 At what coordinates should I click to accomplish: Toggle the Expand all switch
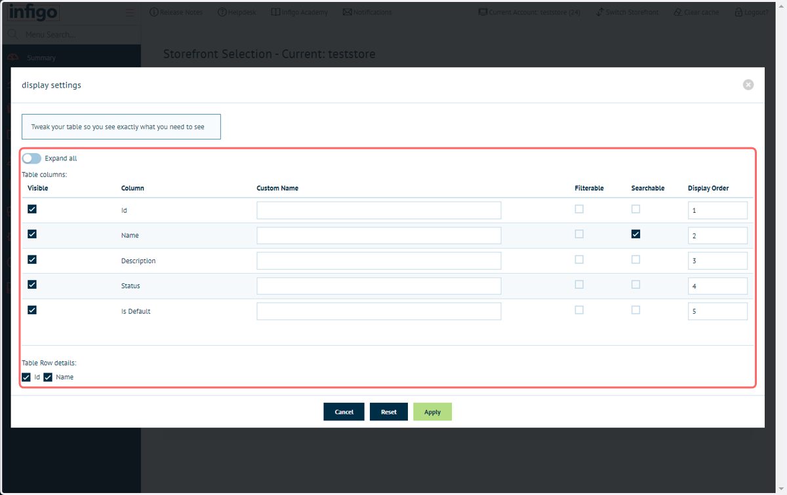pyautogui.click(x=31, y=158)
